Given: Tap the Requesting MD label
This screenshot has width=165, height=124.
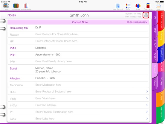Looking at the screenshot, I should coord(19,28).
